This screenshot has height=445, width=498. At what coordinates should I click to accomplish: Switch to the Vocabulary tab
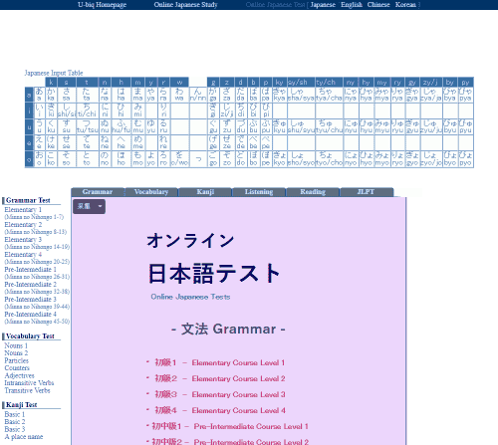[x=151, y=192]
